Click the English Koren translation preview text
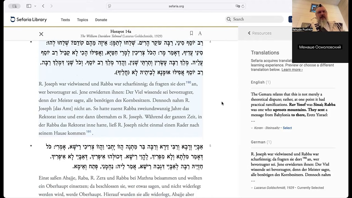Screen dimensions: 352x198 coord(293,105)
